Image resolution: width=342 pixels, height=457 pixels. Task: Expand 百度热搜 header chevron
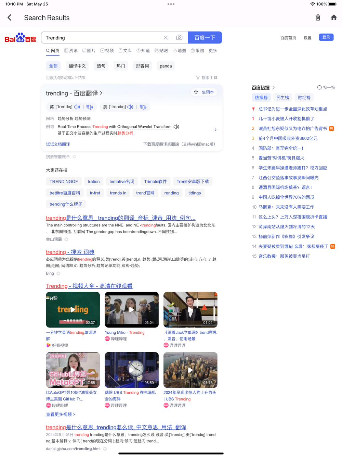point(273,88)
